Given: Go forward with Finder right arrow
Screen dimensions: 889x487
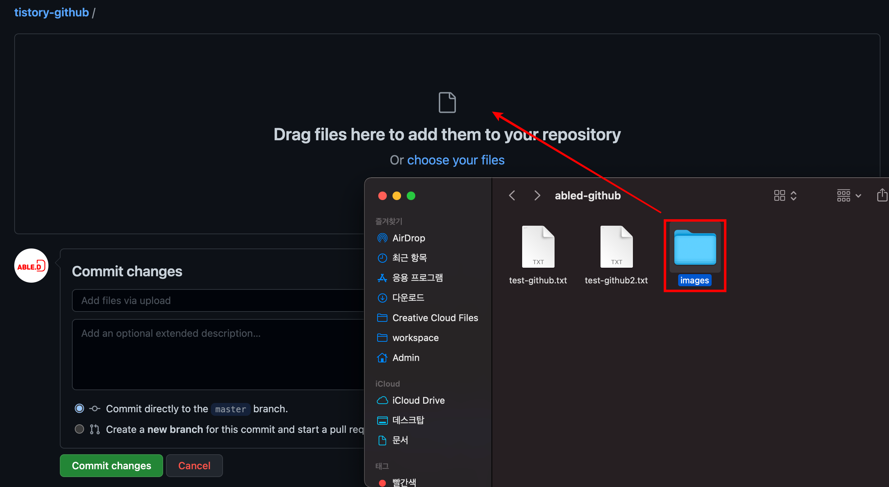Looking at the screenshot, I should pyautogui.click(x=537, y=195).
